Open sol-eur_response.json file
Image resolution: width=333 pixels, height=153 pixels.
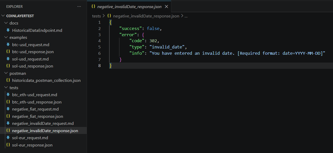point(32,145)
